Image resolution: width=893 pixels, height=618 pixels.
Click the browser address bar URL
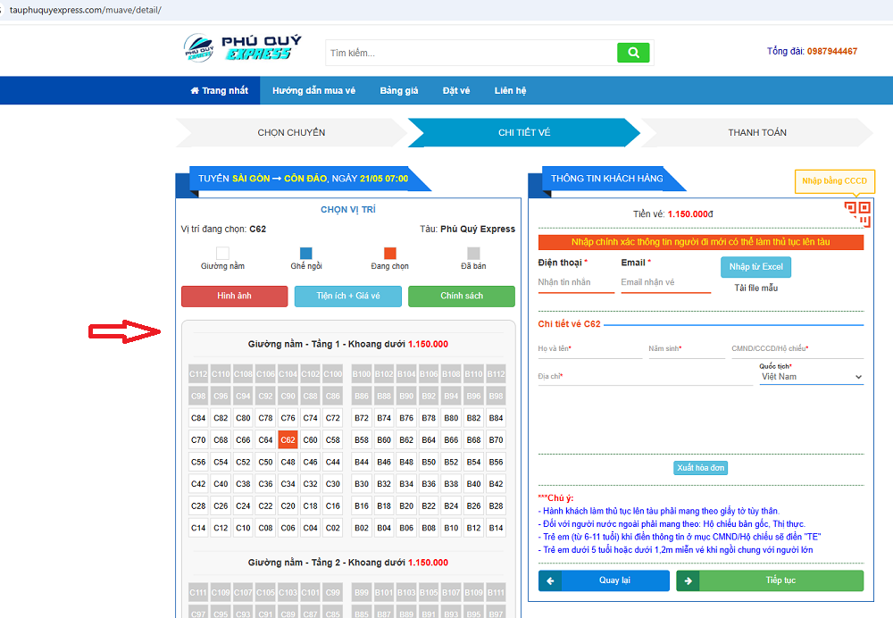pyautogui.click(x=86, y=10)
